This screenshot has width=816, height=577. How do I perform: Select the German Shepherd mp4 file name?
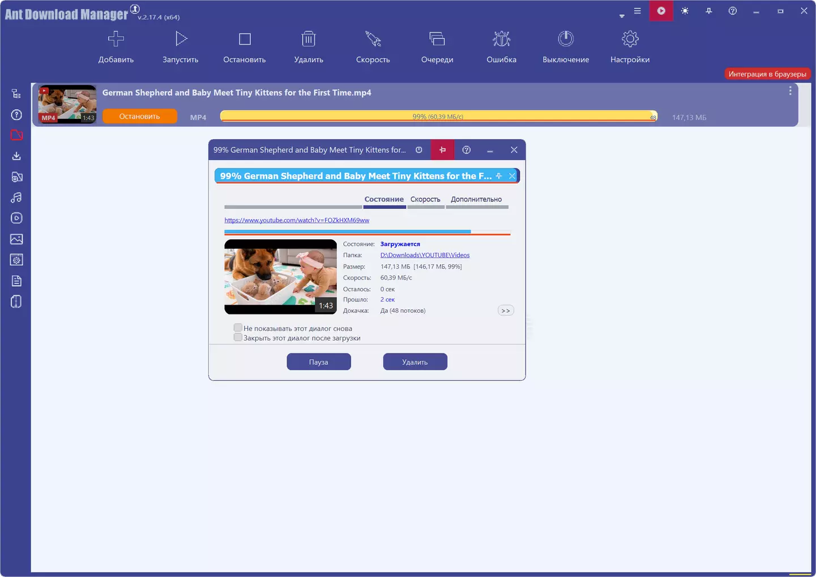click(x=237, y=93)
